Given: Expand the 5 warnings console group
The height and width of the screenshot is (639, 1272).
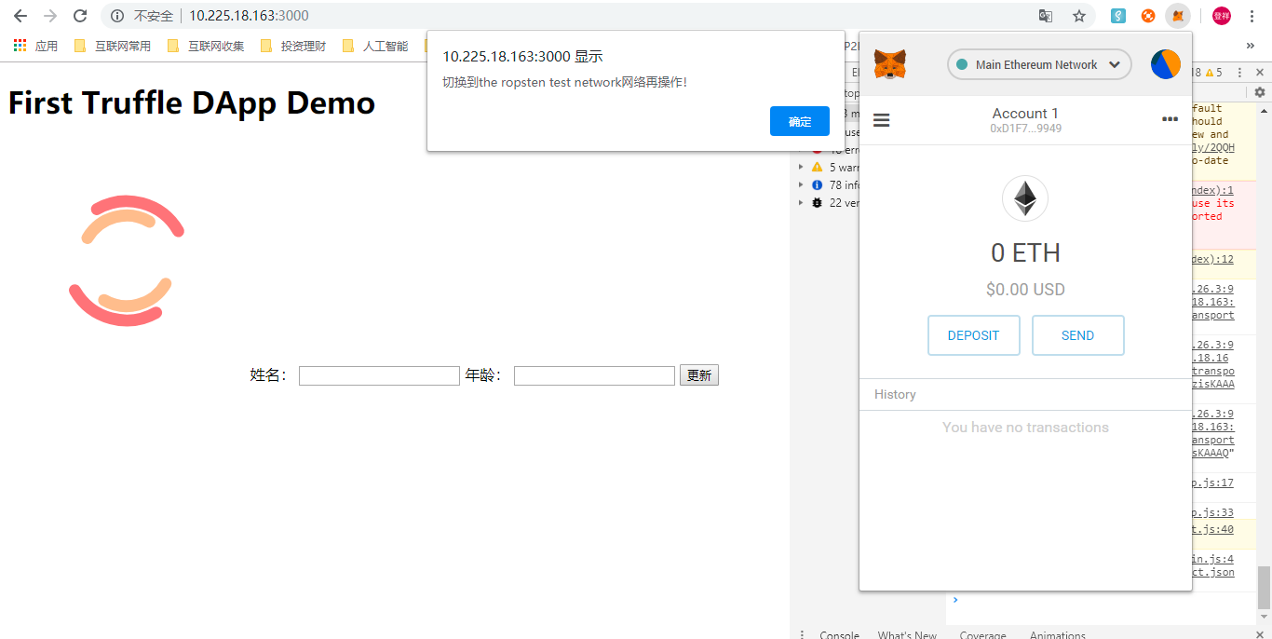Looking at the screenshot, I should [x=801, y=168].
